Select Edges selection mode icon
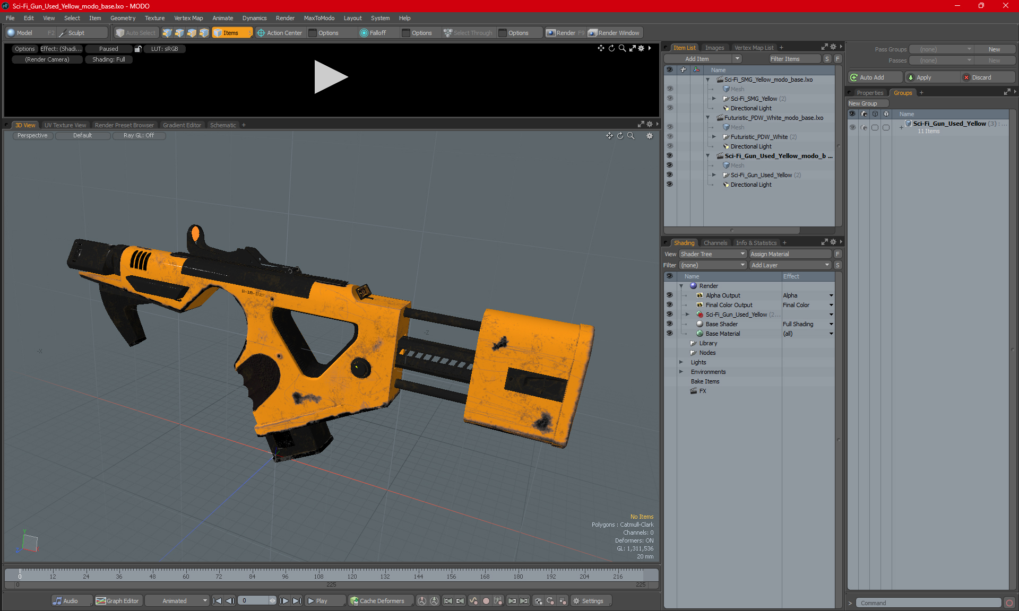 [179, 33]
